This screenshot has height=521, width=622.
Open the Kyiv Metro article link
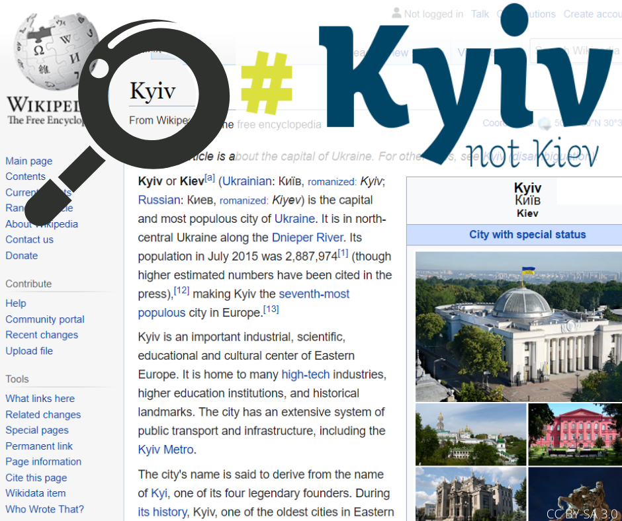(x=165, y=450)
